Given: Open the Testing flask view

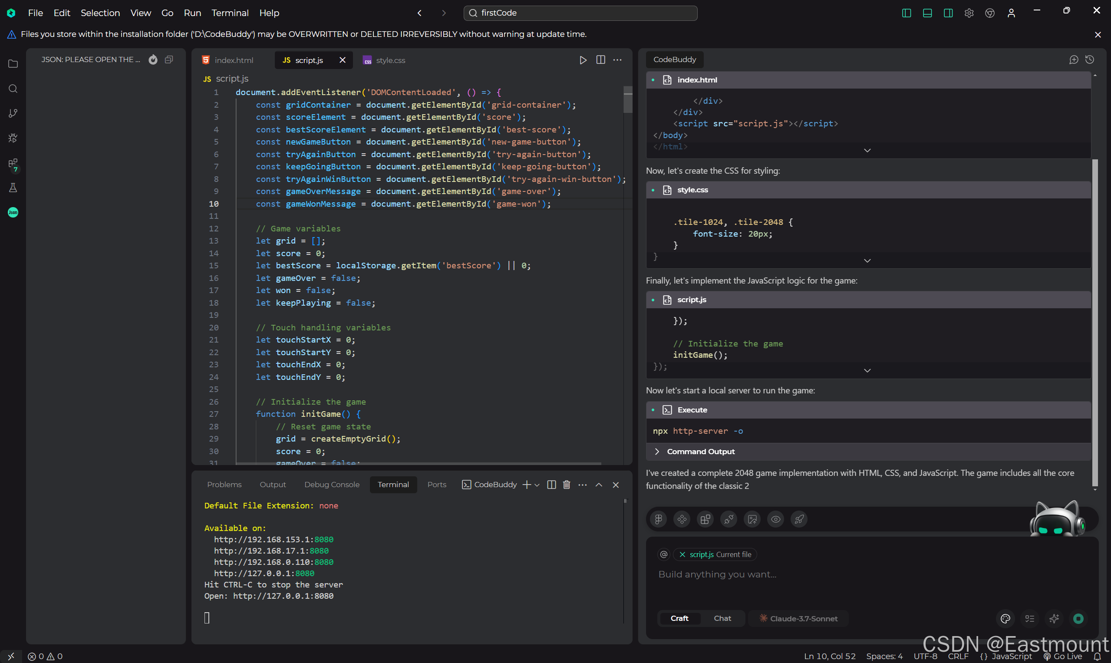Looking at the screenshot, I should [13, 187].
